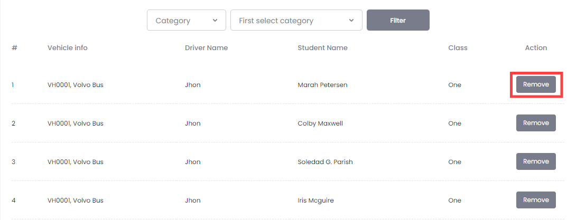Click the chevron arrow in the Category dropdown
Screen dimensions: 567x220
[x=215, y=21]
